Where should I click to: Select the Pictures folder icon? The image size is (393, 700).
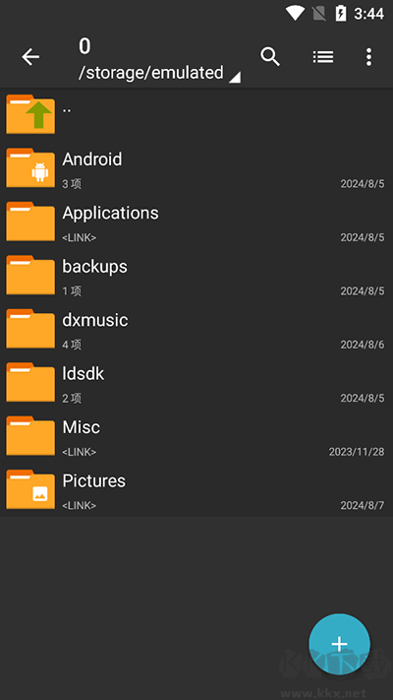point(30,489)
